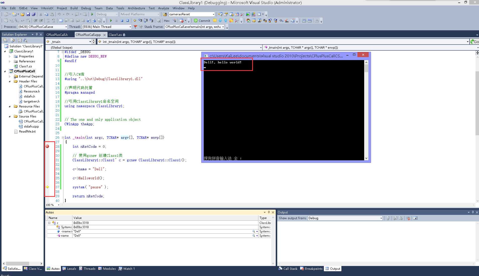Click Solution Explorer Show All Files icon
479x276 pixels.
point(12,40)
